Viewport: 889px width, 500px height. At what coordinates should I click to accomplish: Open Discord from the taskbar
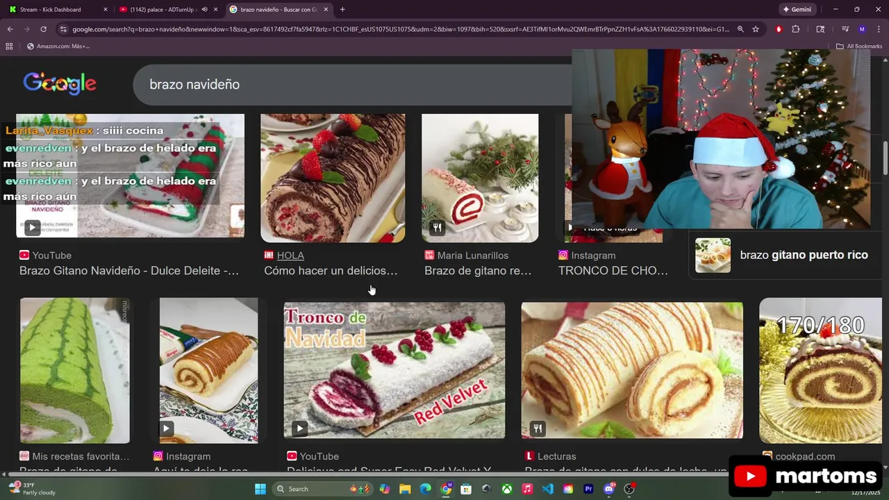609,489
